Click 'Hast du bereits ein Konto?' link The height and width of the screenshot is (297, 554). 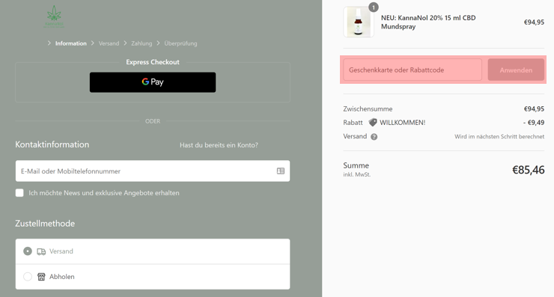click(219, 145)
